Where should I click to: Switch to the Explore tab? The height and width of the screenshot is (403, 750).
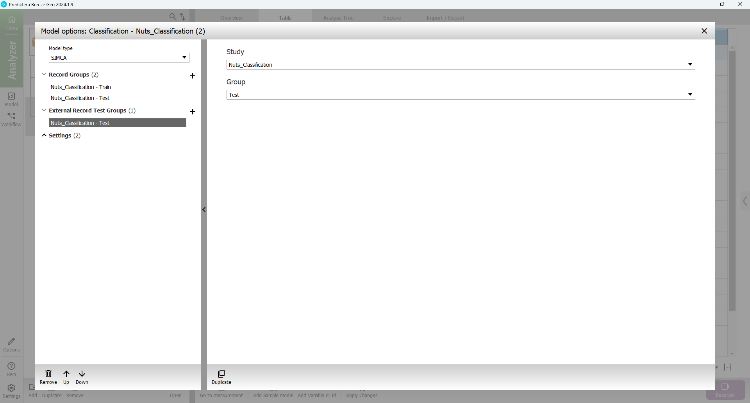(x=392, y=18)
